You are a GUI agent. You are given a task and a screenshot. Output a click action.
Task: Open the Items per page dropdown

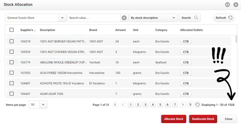tap(43, 105)
